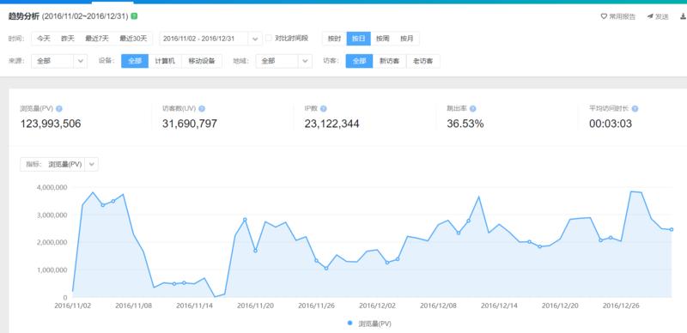
Task: Select 昨天 time range
Action: [x=68, y=39]
